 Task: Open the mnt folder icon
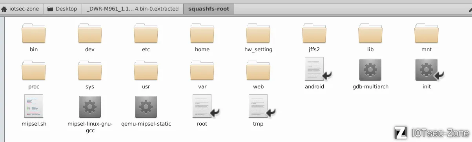[426, 33]
